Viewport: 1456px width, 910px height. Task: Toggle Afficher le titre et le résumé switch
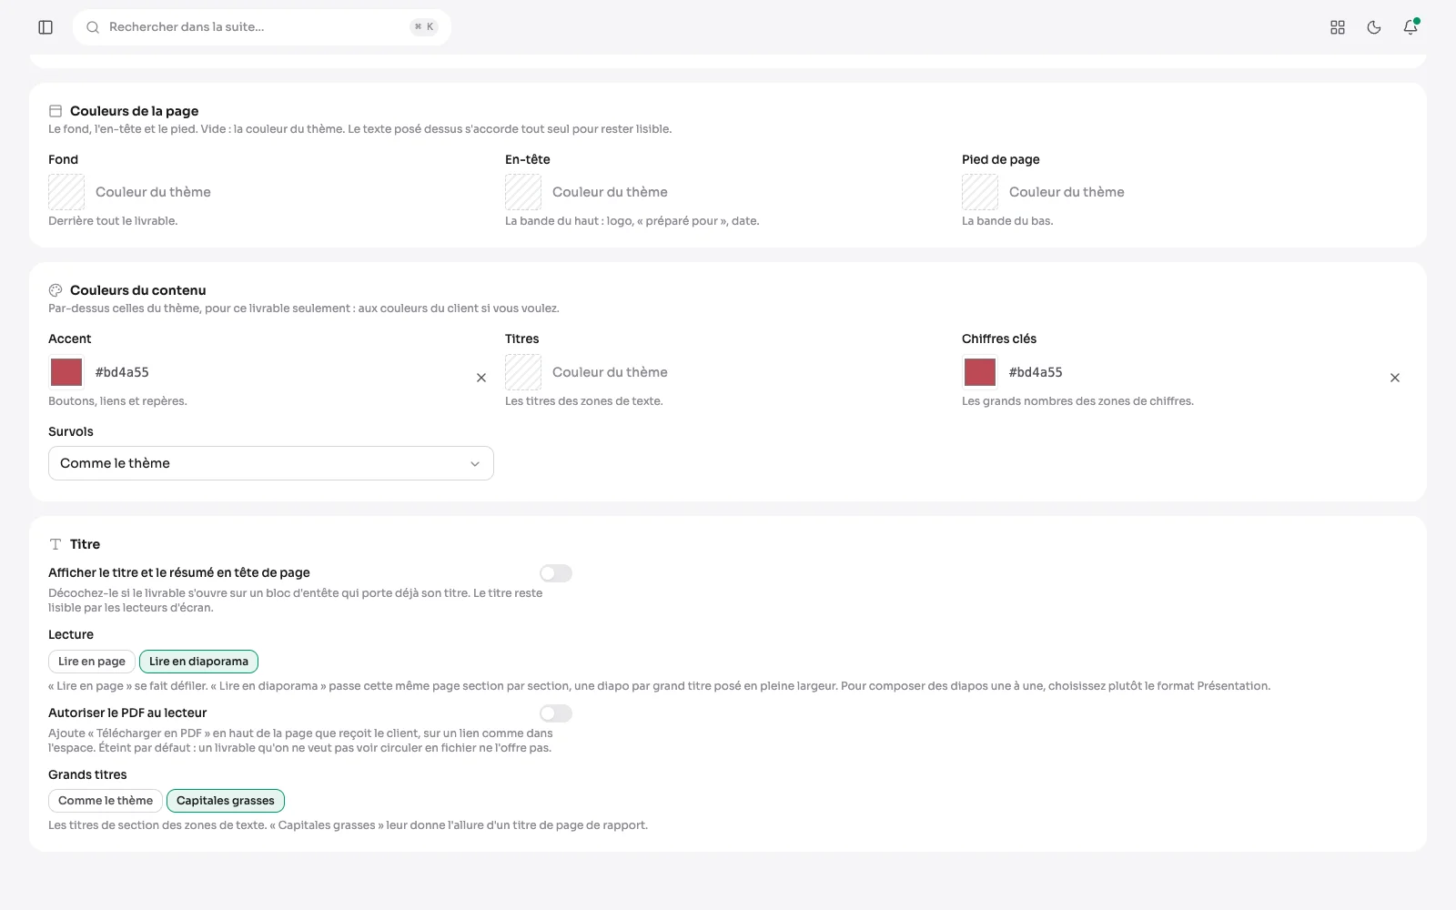pyautogui.click(x=556, y=573)
